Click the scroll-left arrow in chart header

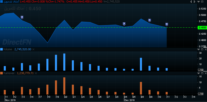coord(191,2)
